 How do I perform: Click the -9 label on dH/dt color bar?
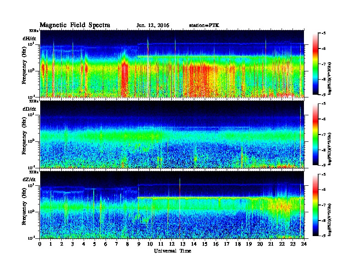324,95
